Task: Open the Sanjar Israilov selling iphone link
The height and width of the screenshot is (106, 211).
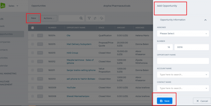Action: coord(81,70)
